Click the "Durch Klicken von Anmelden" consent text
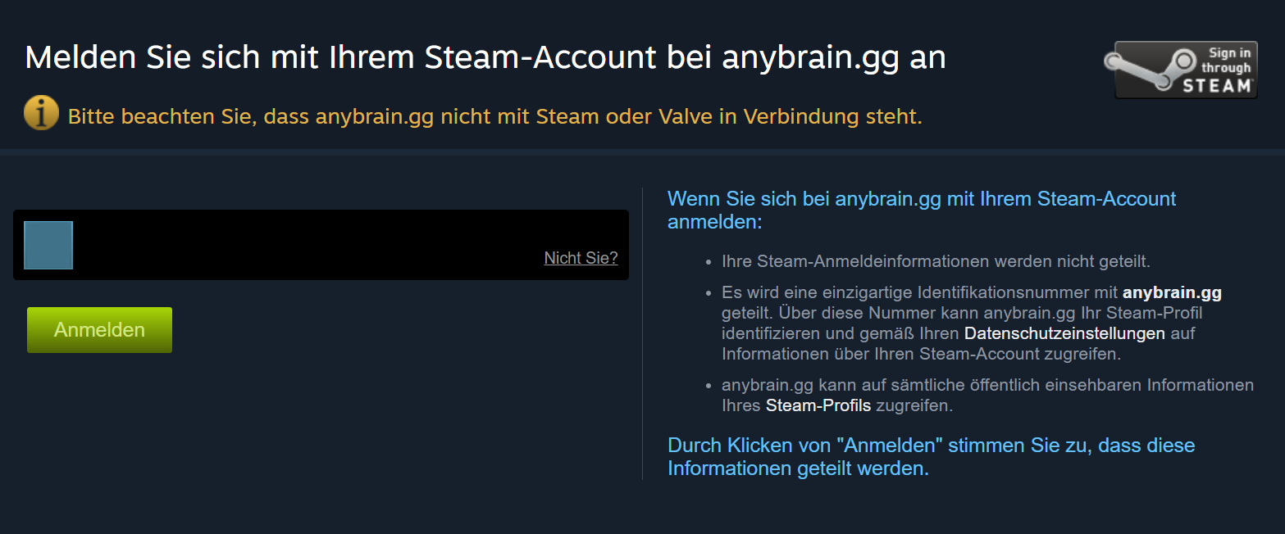This screenshot has height=534, width=1285. tap(931, 457)
